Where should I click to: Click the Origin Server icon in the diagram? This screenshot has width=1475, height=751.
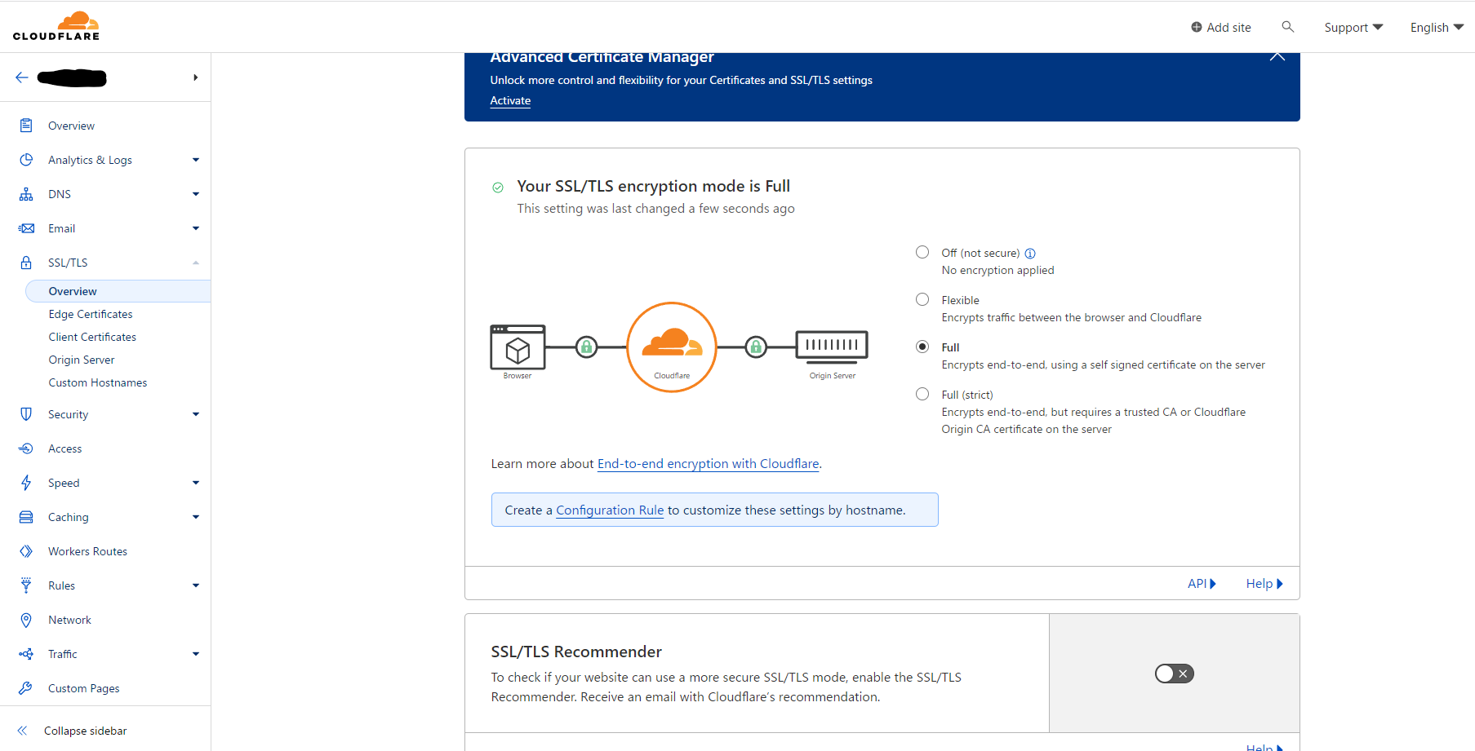(832, 346)
